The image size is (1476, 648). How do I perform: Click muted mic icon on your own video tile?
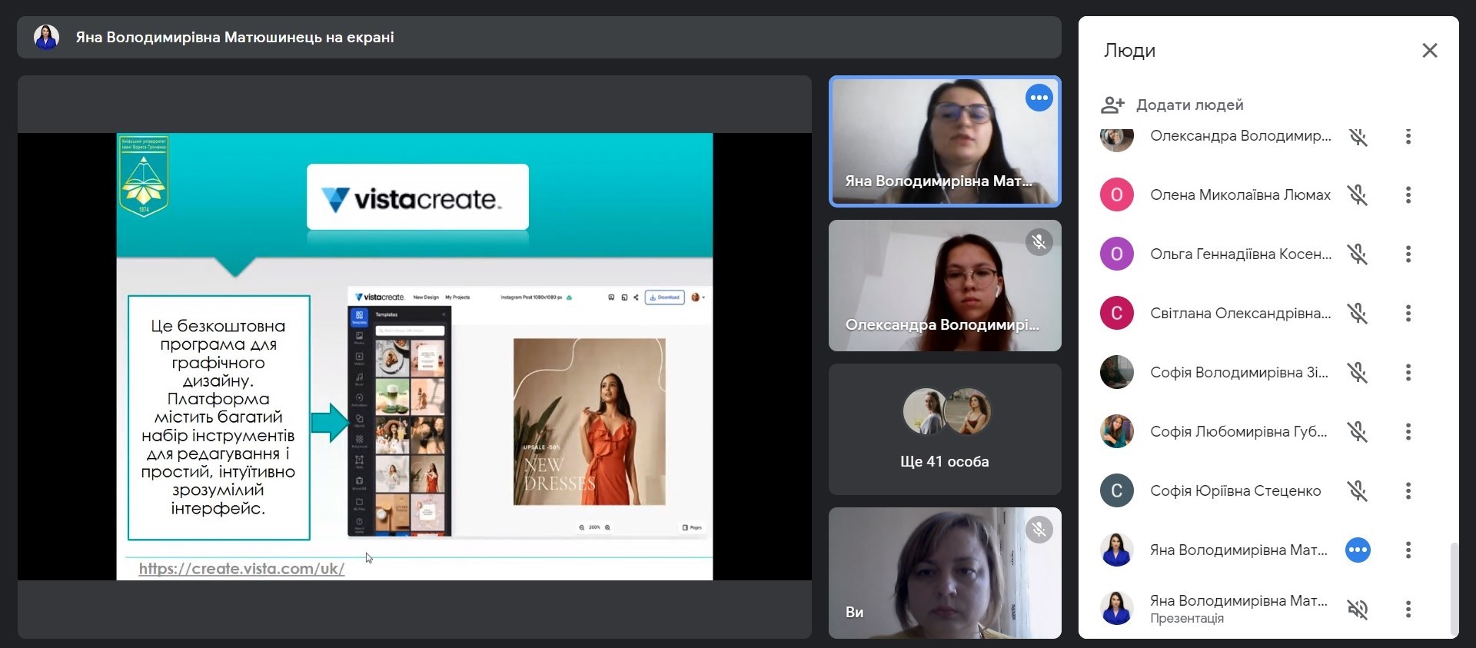click(1039, 530)
